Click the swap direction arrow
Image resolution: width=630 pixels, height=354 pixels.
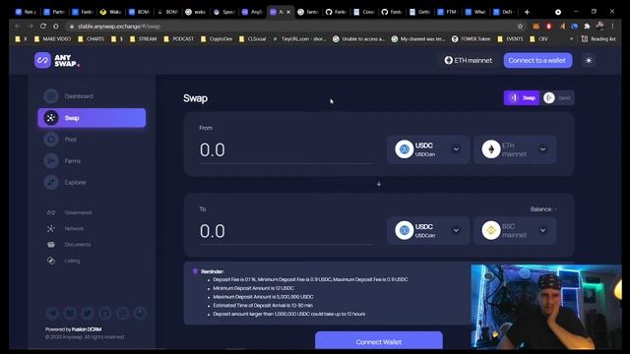tap(378, 184)
